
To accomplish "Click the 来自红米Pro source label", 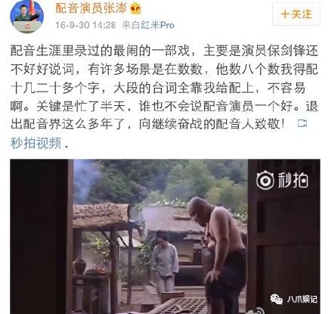I will click(148, 25).
